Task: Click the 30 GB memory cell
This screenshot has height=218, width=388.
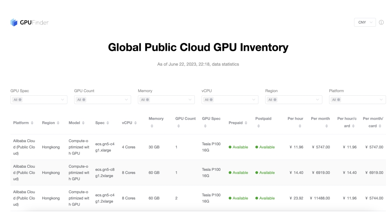Action: [x=154, y=147]
